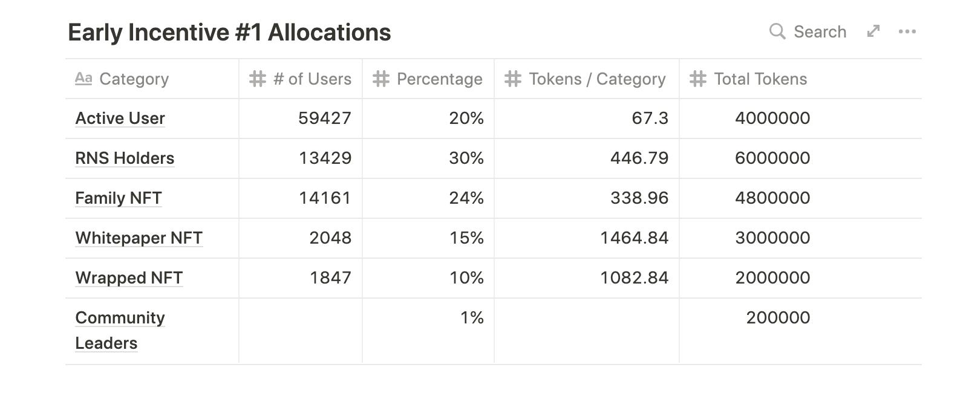Open the Active User page
The height and width of the screenshot is (399, 963).
[x=120, y=118]
